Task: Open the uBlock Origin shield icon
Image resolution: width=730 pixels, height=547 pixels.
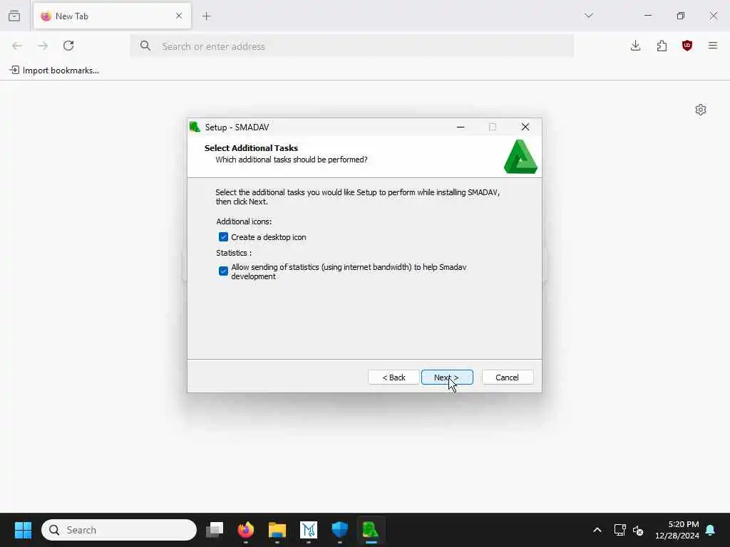Action: coord(687,46)
